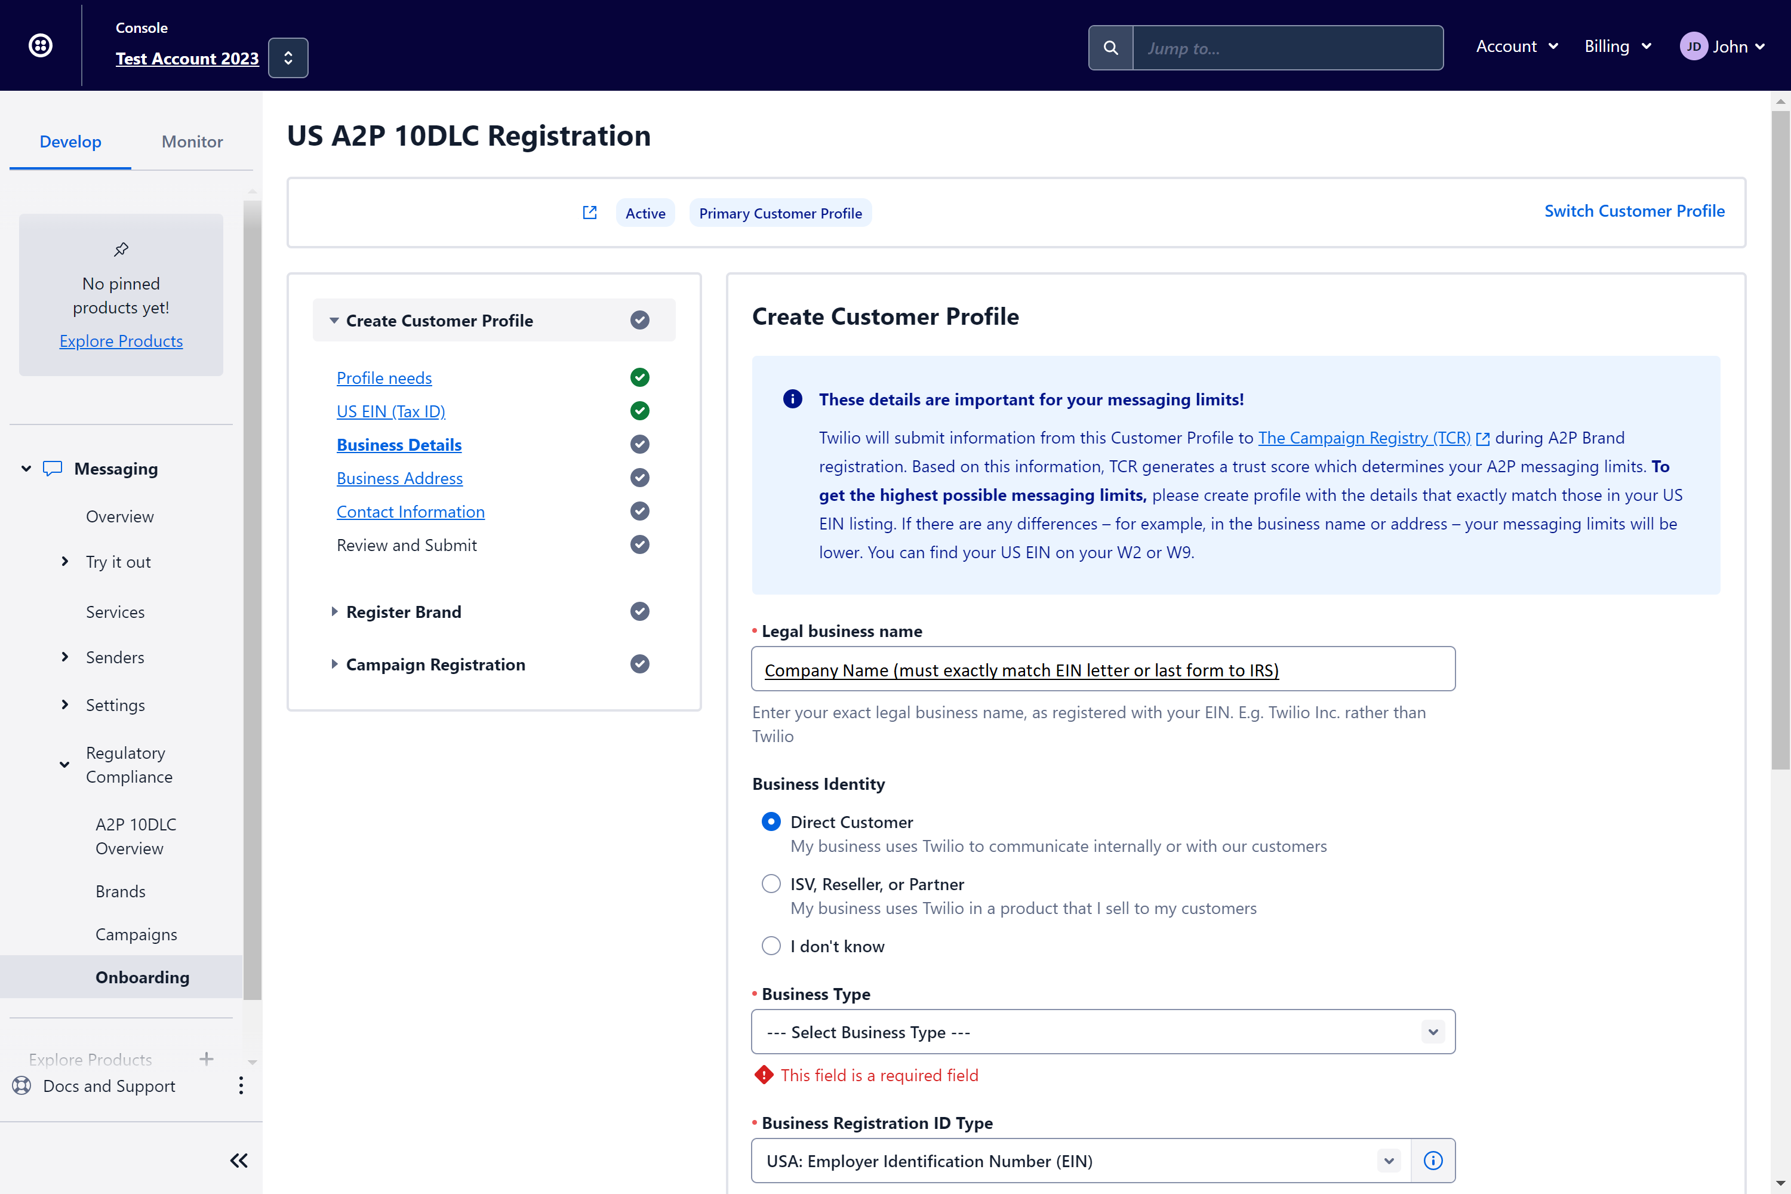Select Direct Customer radio option
This screenshot has width=1791, height=1194.
(771, 821)
